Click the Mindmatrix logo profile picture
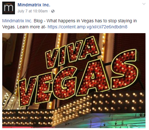The width and height of the screenshot is (149, 130). [9, 8]
